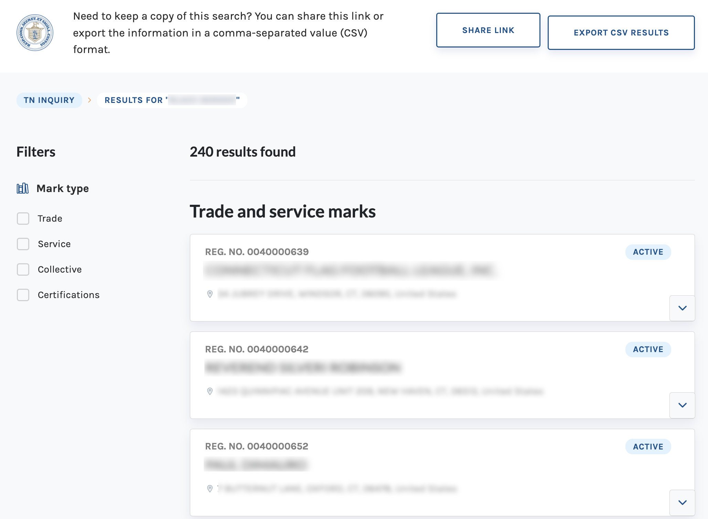Click the orange breadcrumb arrow separator
This screenshot has width=708, height=519.
(x=89, y=100)
